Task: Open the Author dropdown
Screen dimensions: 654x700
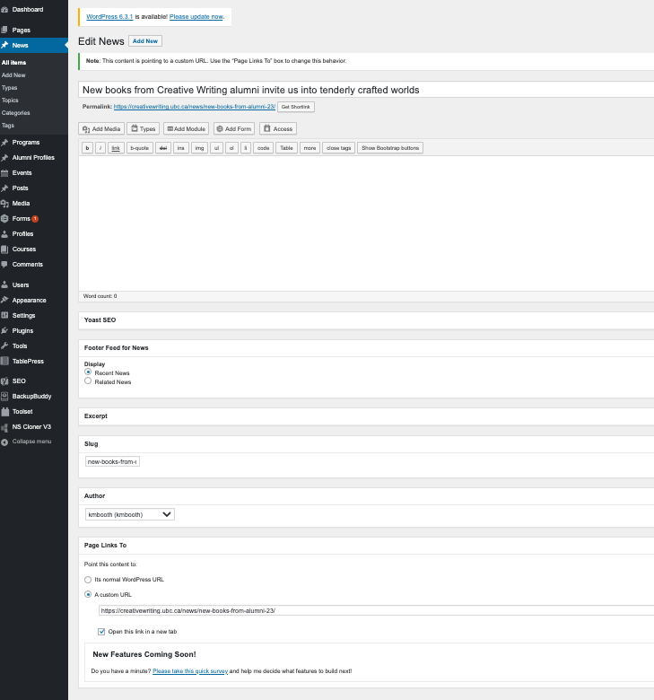Action: (129, 515)
